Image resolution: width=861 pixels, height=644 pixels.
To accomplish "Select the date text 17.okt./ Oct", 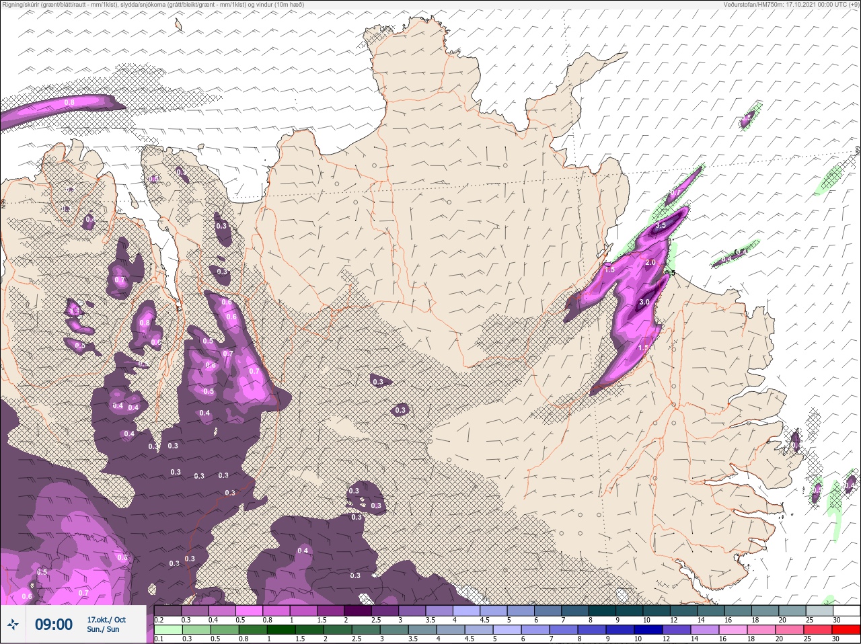I will (106, 619).
